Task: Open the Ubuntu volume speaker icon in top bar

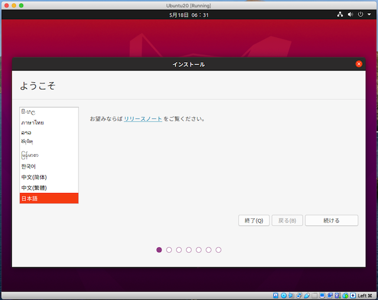Action: point(350,14)
